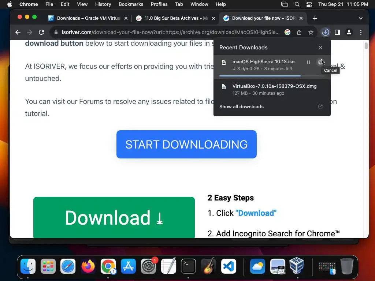
Task: Open the Profiles menu
Action: (x=159, y=4)
